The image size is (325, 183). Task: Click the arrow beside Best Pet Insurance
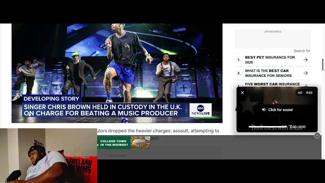[x=306, y=60]
